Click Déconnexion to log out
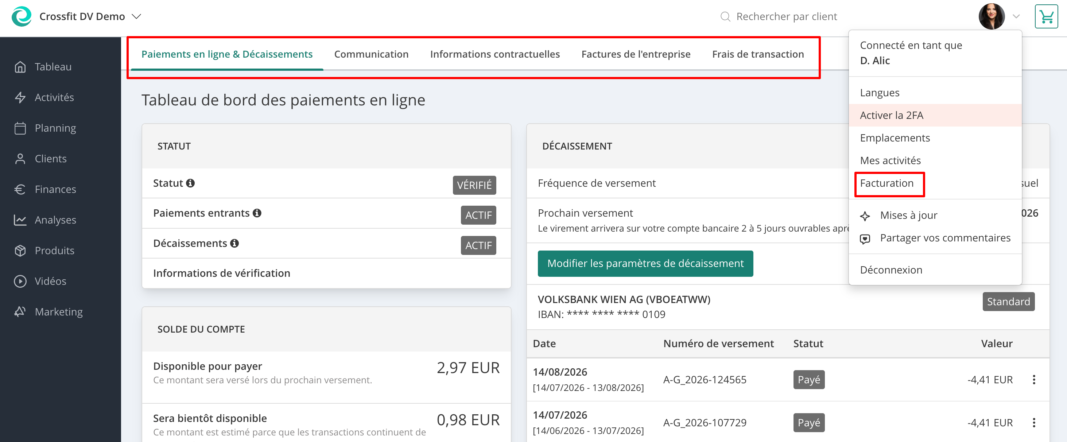The image size is (1067, 442). click(891, 270)
